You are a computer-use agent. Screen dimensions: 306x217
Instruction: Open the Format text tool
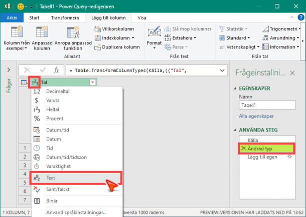tap(154, 37)
